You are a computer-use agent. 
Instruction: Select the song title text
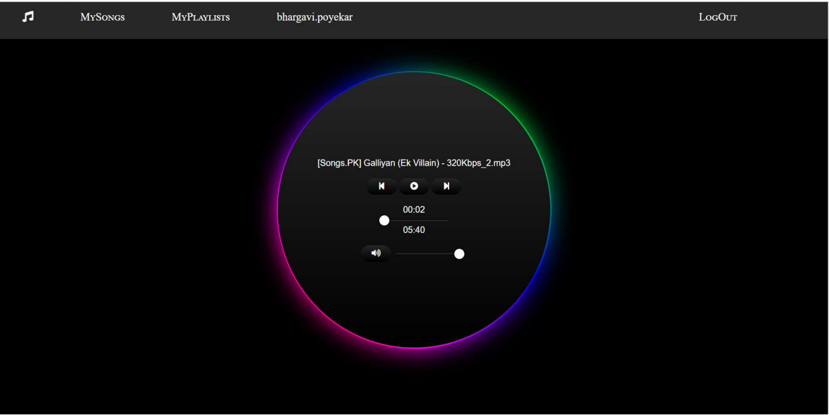(414, 163)
